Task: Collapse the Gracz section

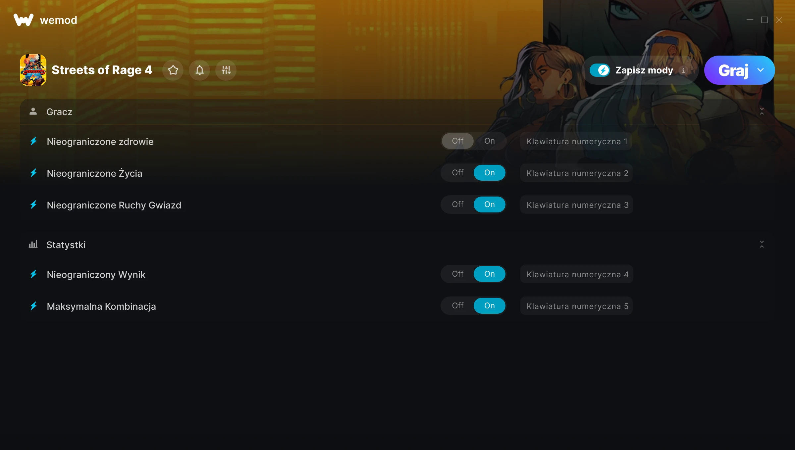Action: coord(762,112)
